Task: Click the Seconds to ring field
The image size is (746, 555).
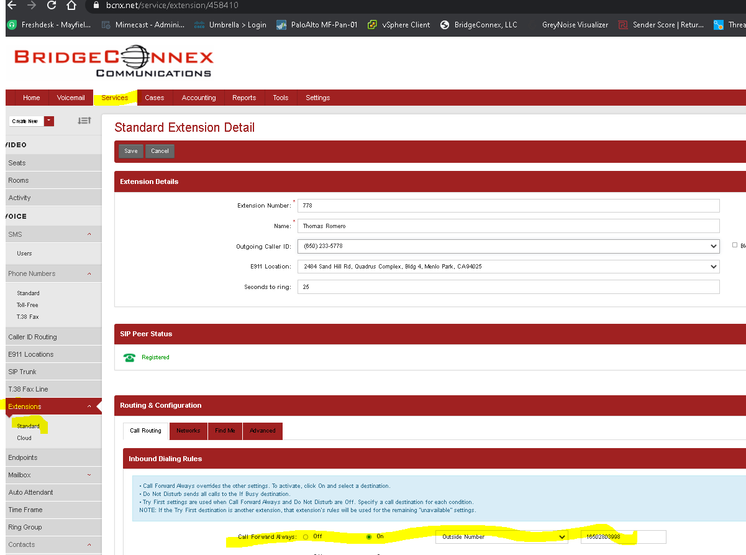Action: click(x=508, y=287)
